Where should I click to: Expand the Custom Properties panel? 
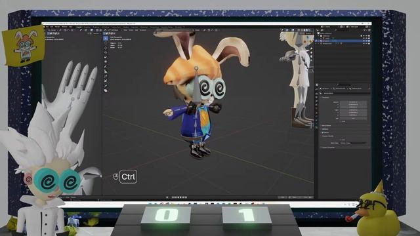coord(328,147)
